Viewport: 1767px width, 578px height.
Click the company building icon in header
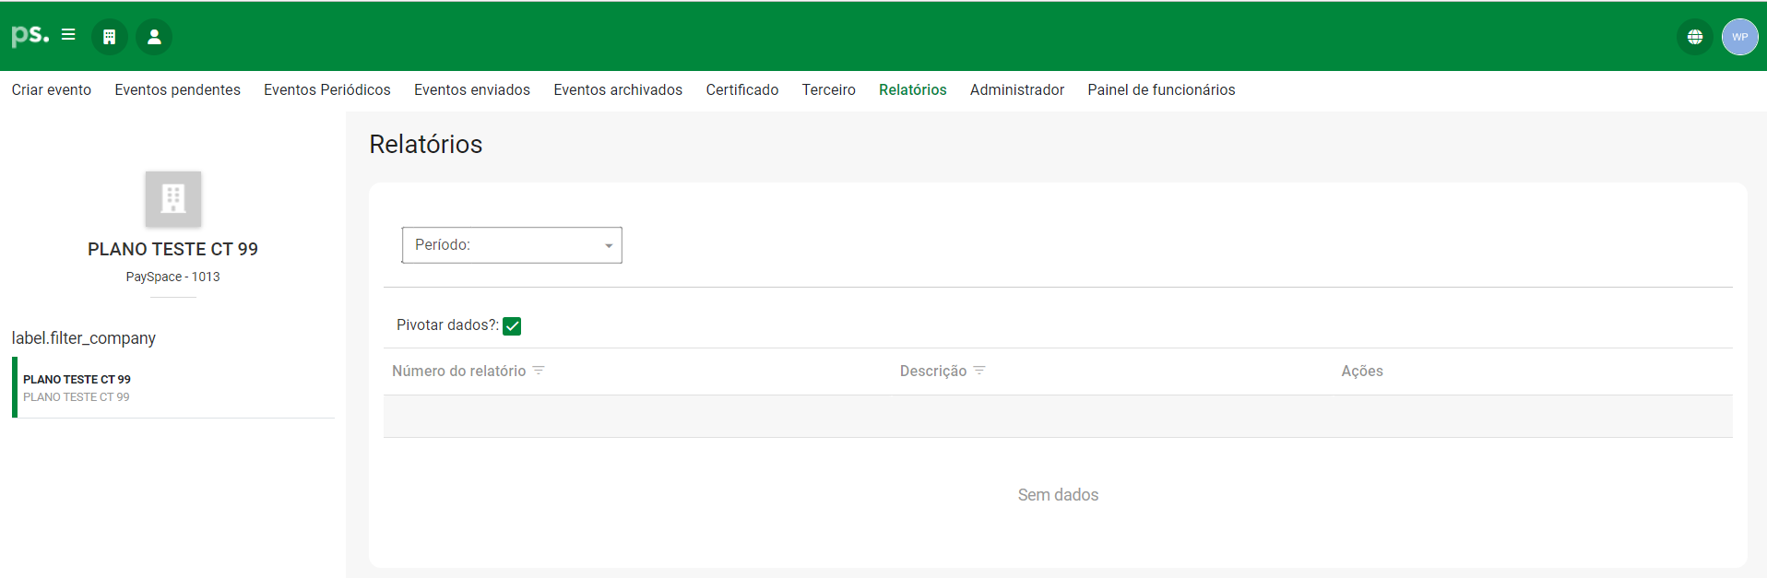point(110,37)
